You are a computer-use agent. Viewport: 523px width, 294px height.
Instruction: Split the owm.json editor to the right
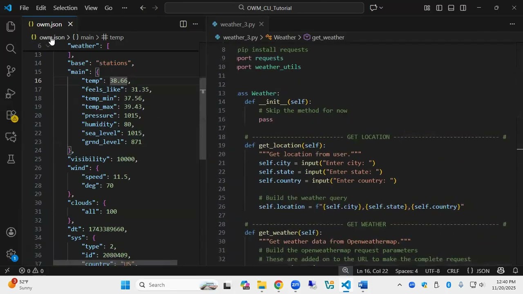click(x=183, y=24)
